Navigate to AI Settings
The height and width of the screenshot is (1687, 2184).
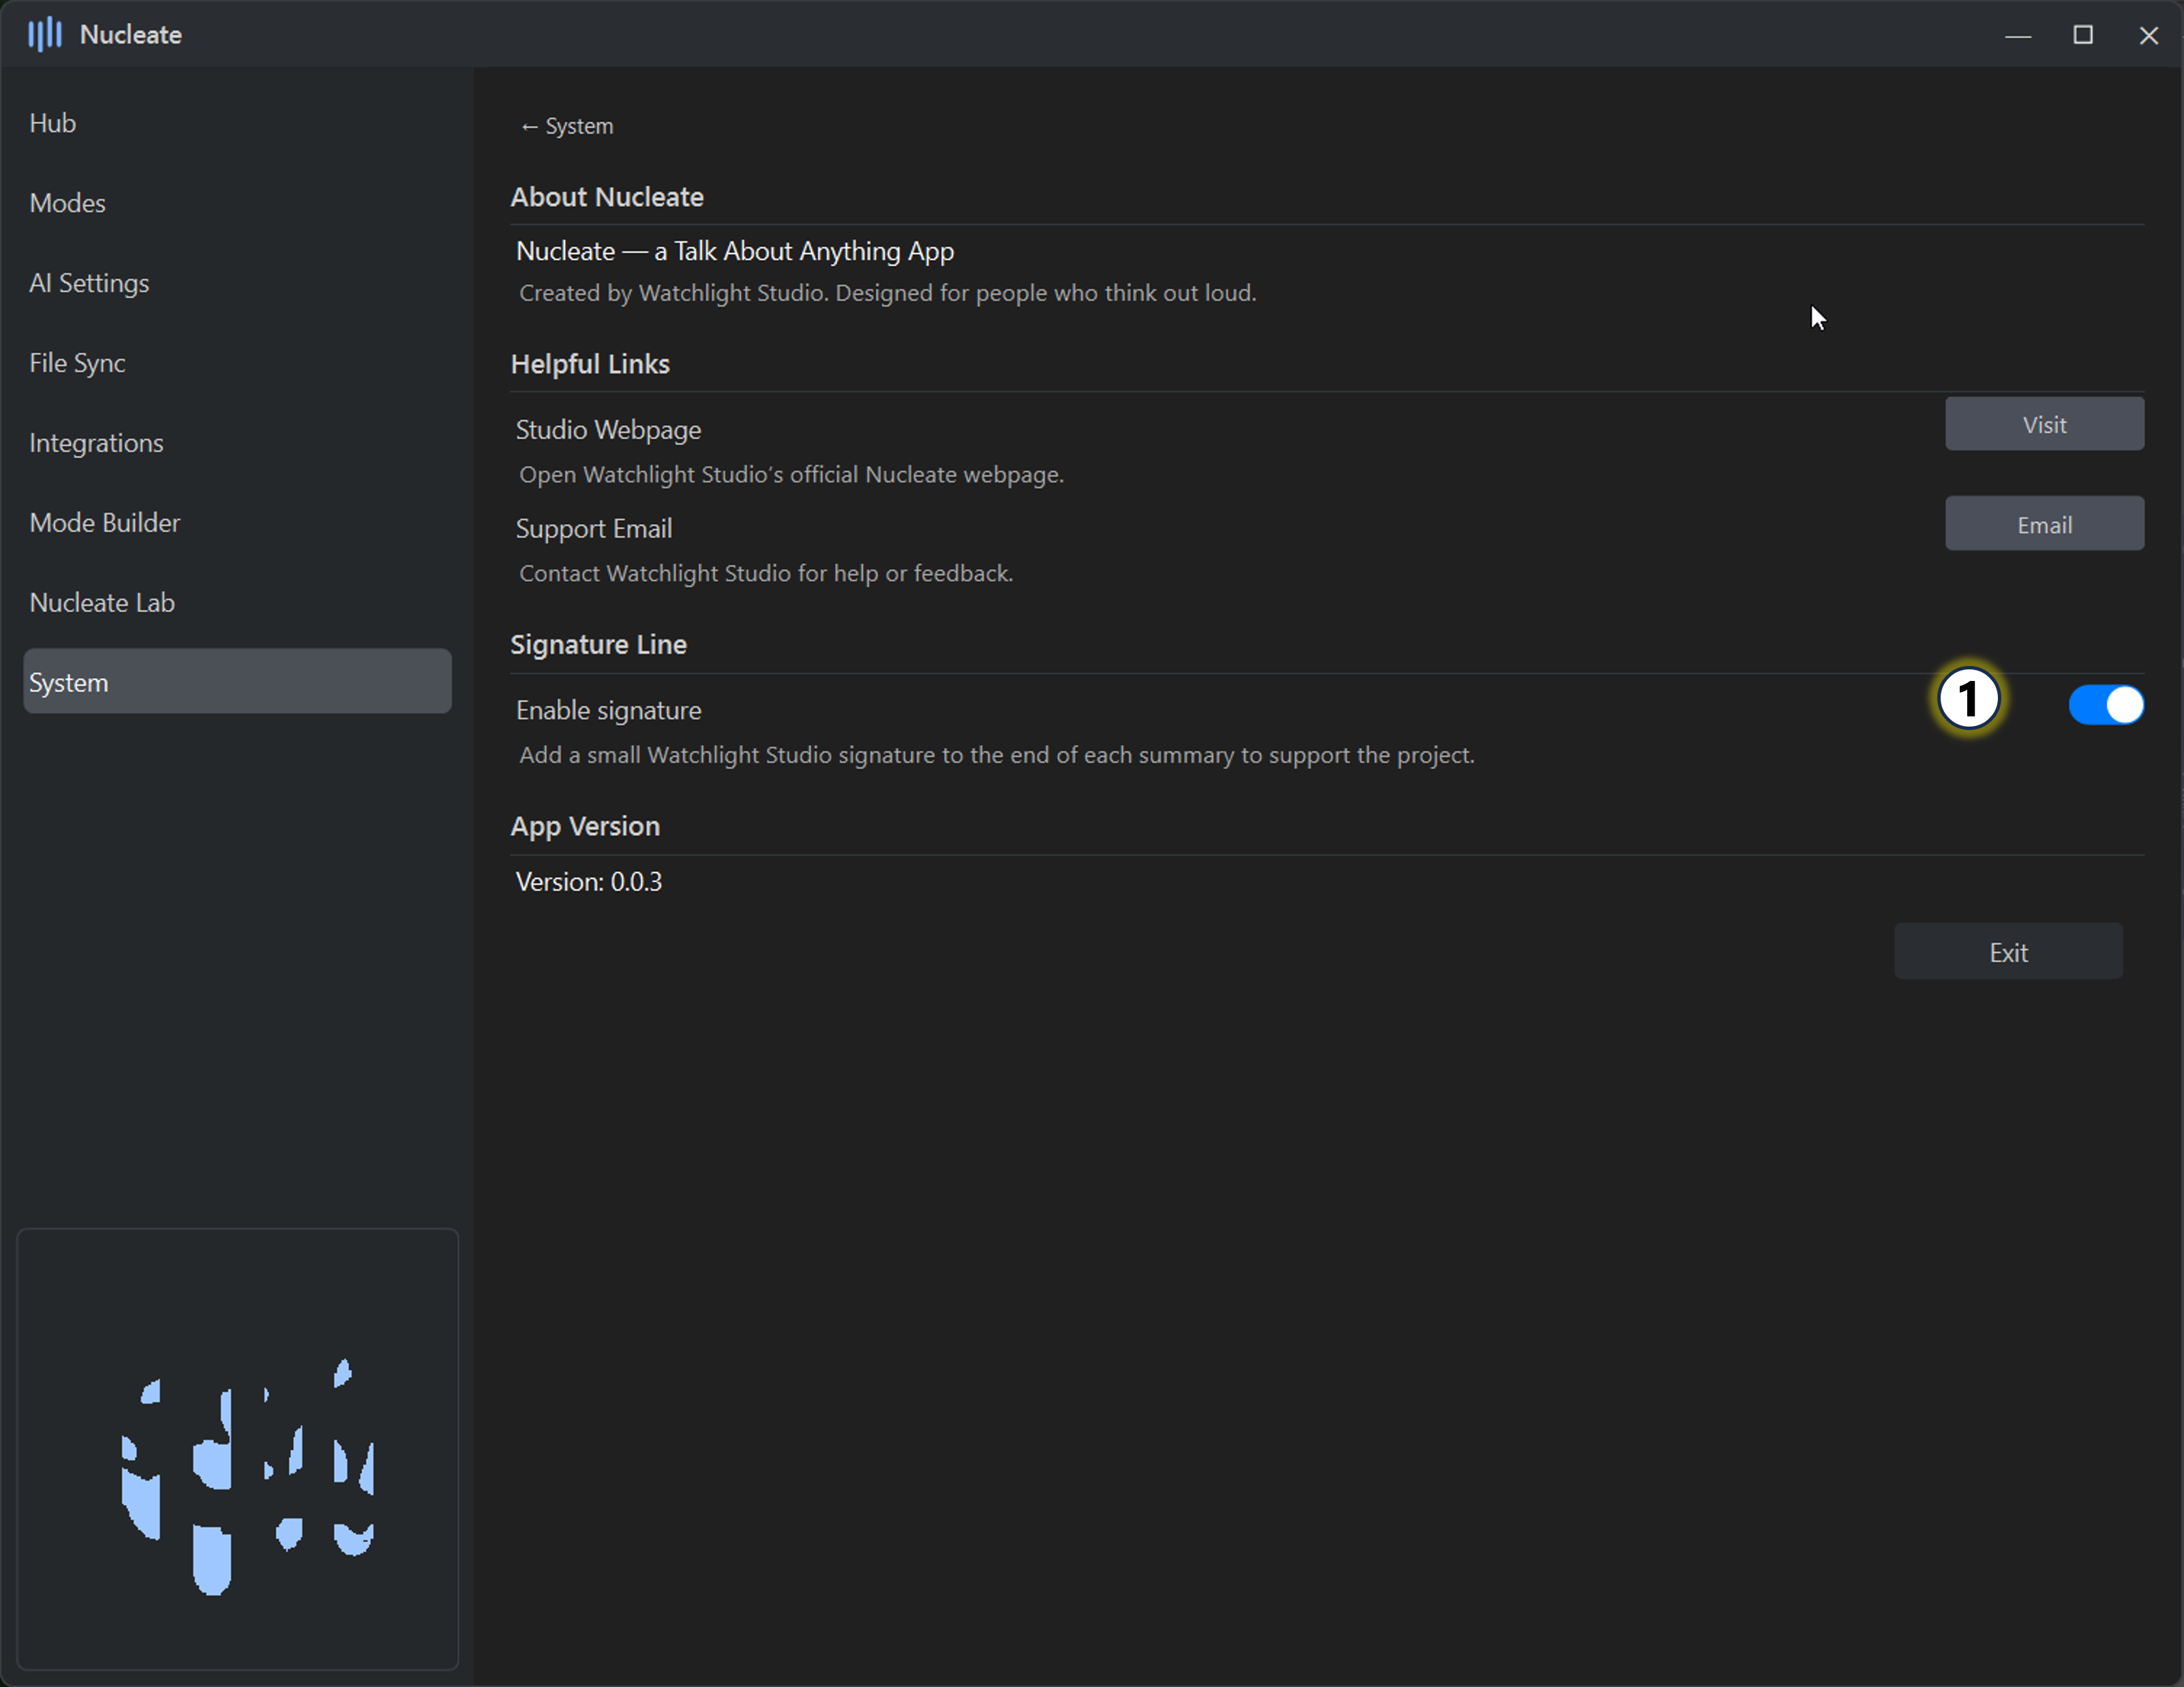point(89,283)
